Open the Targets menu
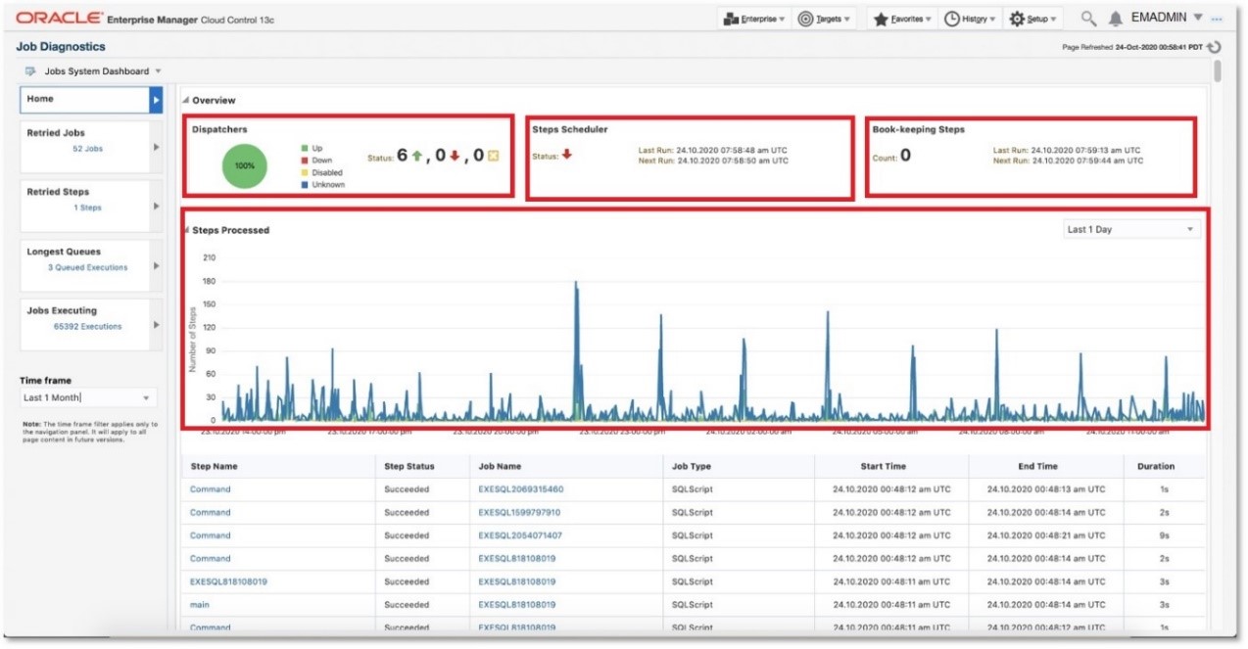The image size is (1248, 649). 824,19
